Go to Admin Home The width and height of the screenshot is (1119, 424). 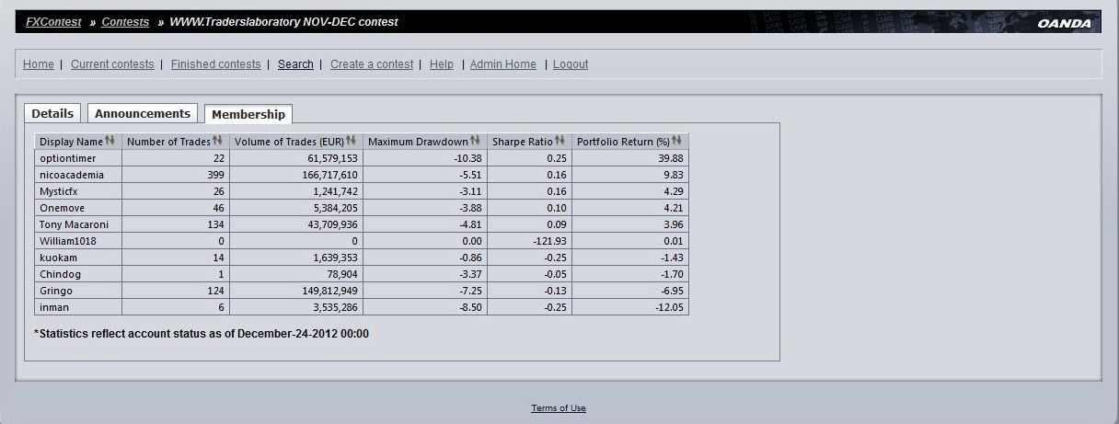pyautogui.click(x=503, y=64)
